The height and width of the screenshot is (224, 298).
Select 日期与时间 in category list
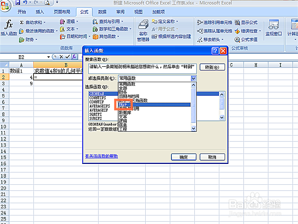tap(155, 96)
